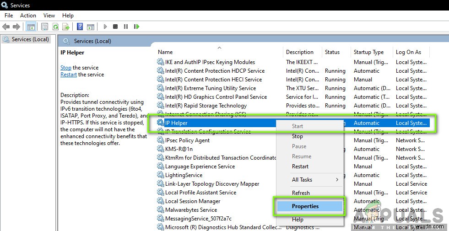Image resolution: width=449 pixels, height=231 pixels.
Task: Toggle the Show/Hide Console Tree toolbar icon
Action: pos(31,27)
